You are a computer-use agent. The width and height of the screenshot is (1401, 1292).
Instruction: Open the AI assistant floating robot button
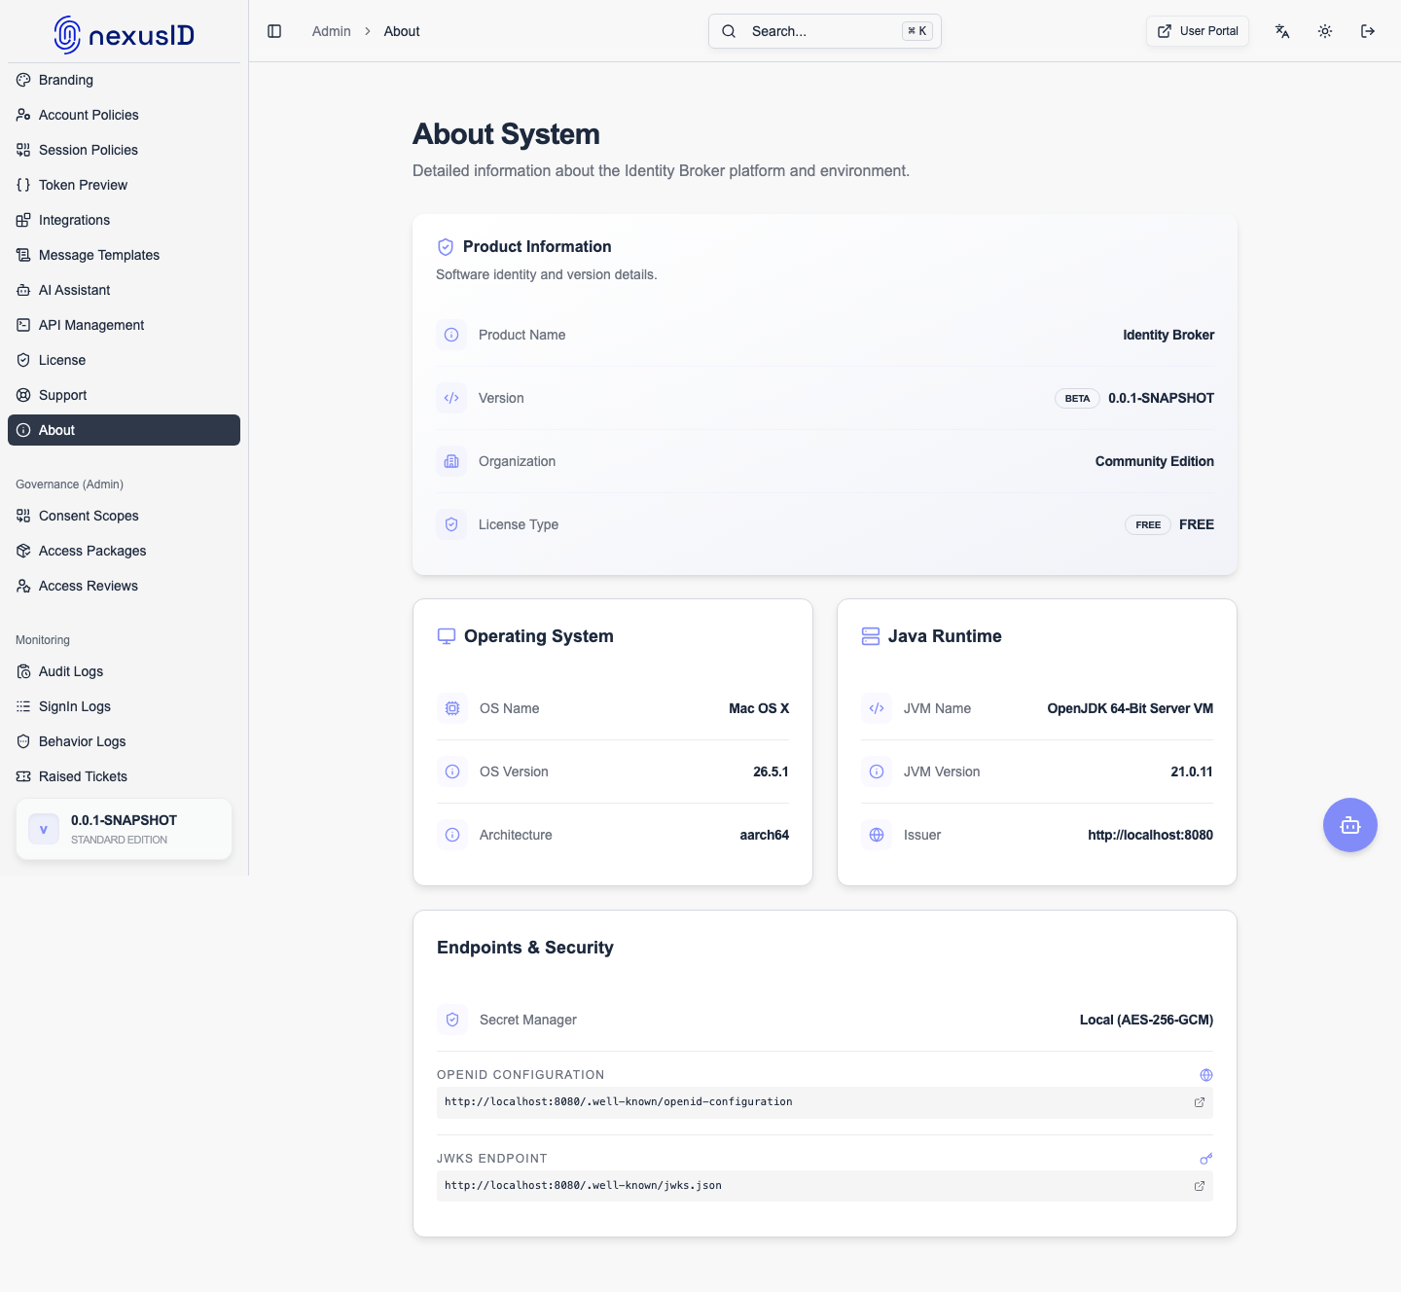coord(1350,825)
